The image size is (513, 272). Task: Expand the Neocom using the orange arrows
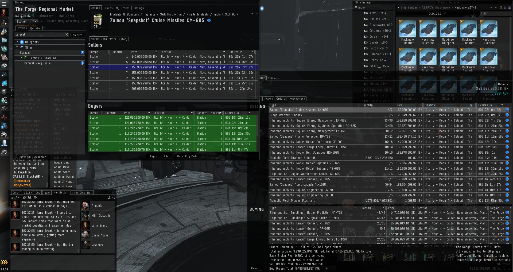coord(4,262)
